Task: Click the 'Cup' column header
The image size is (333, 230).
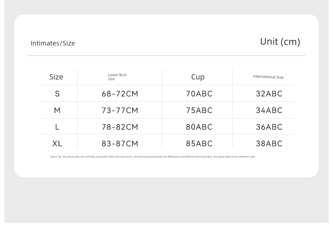Action: [x=198, y=77]
